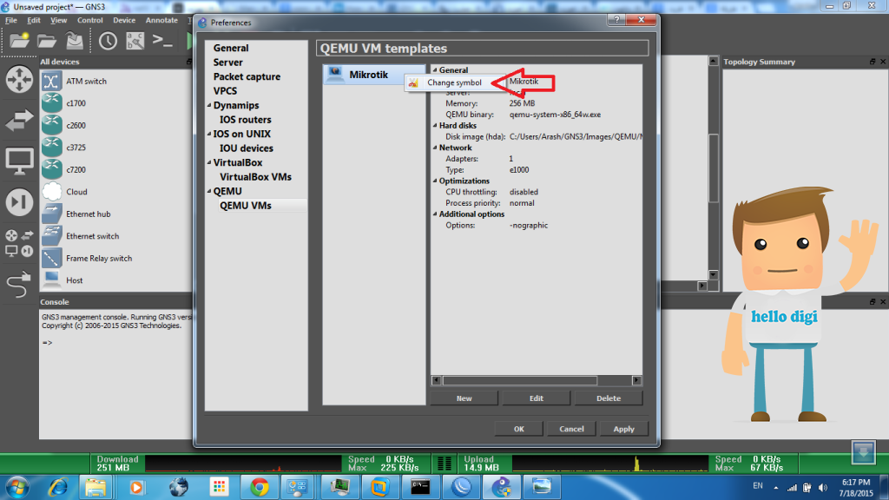Collapse the Additional options details group
The image size is (889, 500).
coord(436,214)
